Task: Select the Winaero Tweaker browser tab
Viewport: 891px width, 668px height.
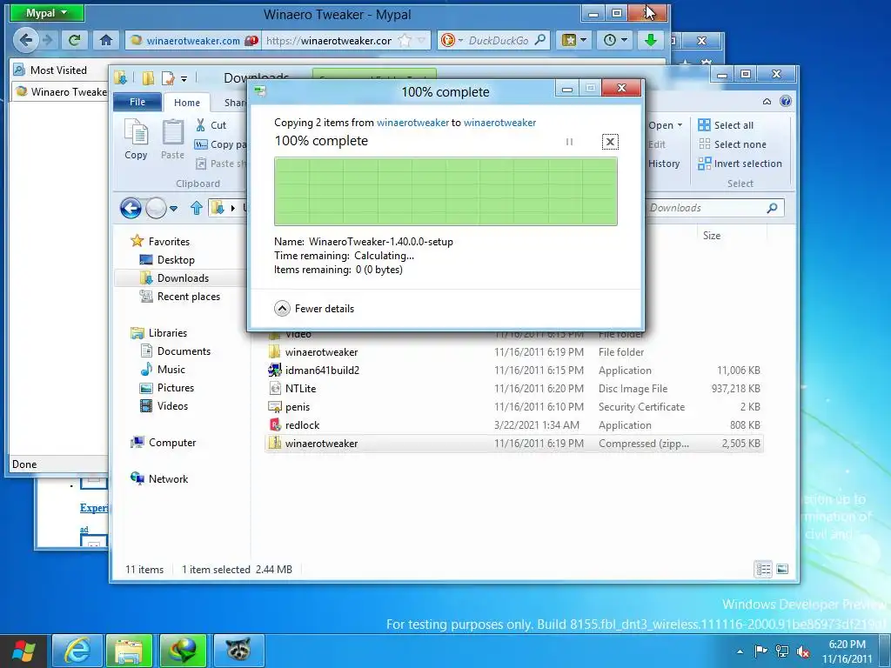Action: coord(61,91)
